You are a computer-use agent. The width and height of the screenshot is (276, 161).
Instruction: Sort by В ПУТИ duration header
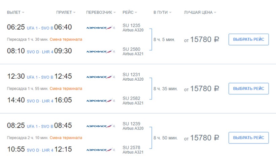[162, 12]
